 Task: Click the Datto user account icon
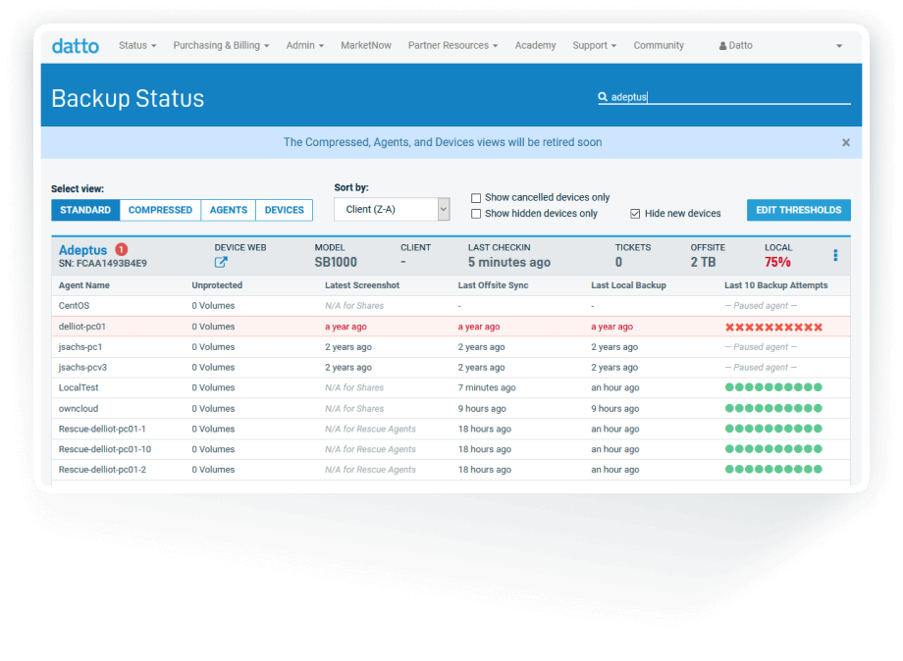click(722, 46)
